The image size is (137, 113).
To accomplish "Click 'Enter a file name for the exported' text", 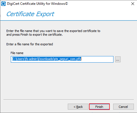I will 29,44.
